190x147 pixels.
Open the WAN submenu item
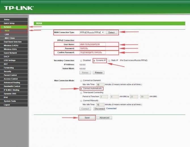[14, 31]
